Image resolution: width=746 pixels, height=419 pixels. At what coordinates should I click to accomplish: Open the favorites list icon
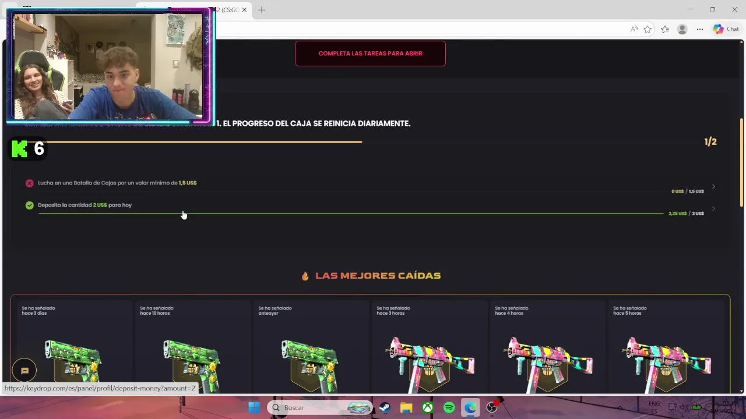665,29
